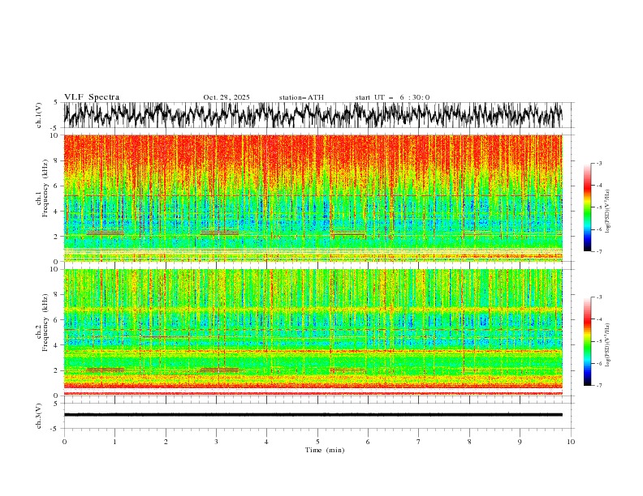Click ch.2 frequency axis "6" tick label

[x=57, y=319]
